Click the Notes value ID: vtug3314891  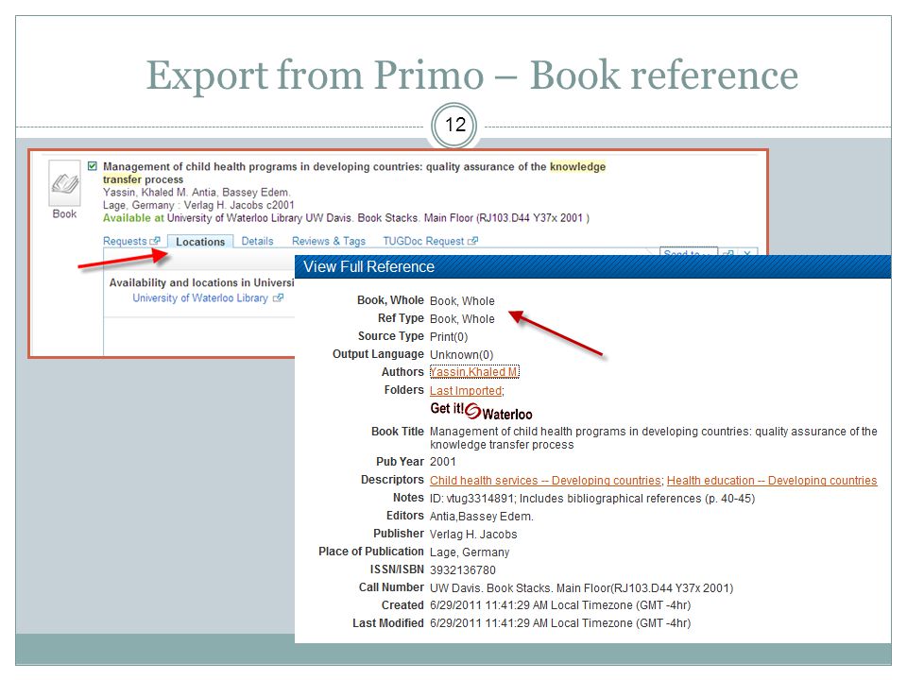point(592,499)
